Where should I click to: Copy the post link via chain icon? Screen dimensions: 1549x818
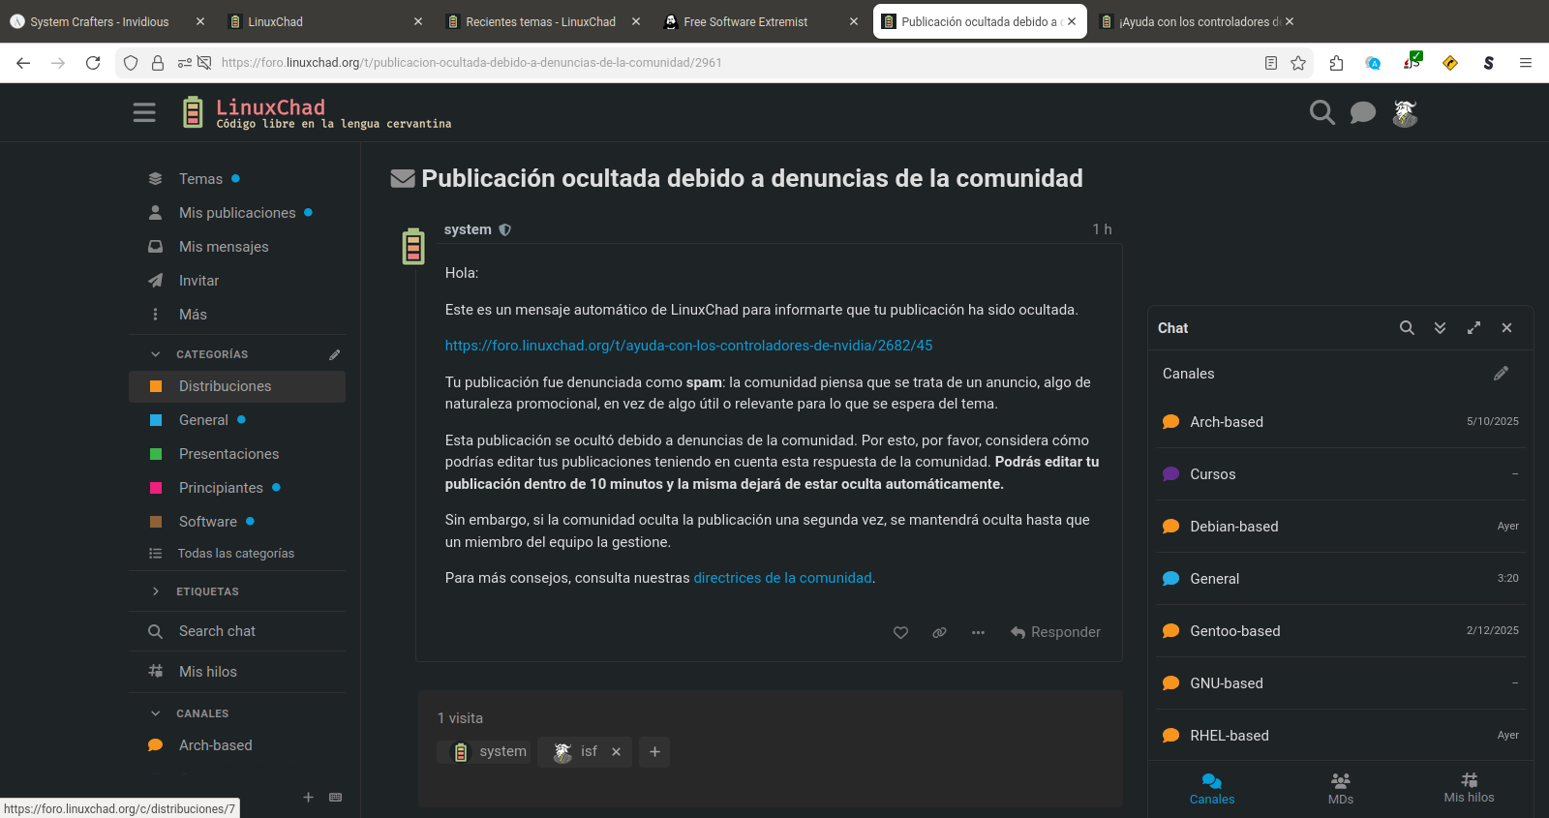(939, 632)
